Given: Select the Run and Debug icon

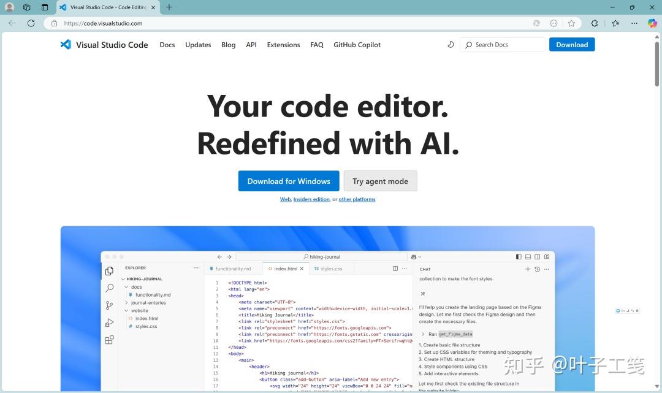Looking at the screenshot, I should point(109,322).
